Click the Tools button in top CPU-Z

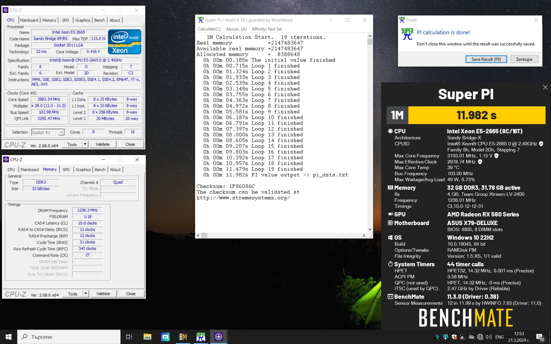click(x=72, y=144)
